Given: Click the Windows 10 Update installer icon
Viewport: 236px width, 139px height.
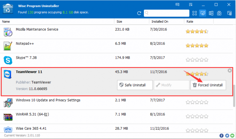Looking at the screenshot, I should click(x=8, y=103).
